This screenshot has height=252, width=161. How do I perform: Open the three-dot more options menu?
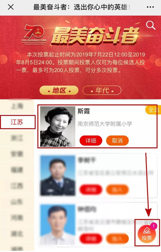tap(150, 7)
